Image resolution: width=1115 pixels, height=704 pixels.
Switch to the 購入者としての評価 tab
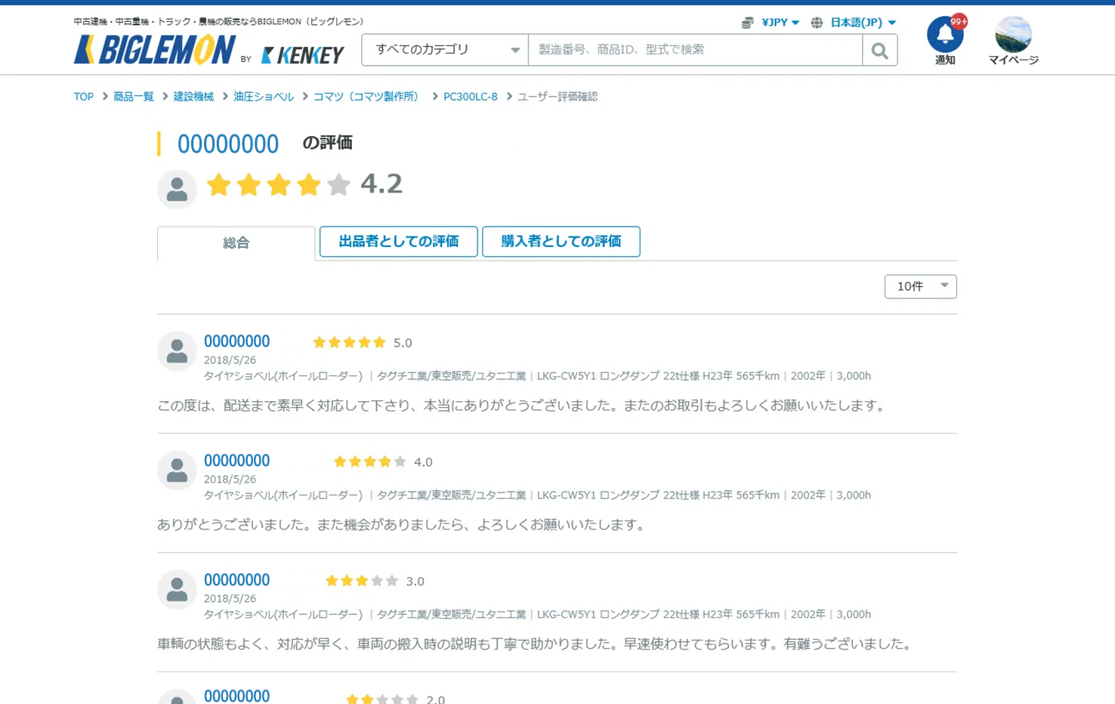pos(561,241)
